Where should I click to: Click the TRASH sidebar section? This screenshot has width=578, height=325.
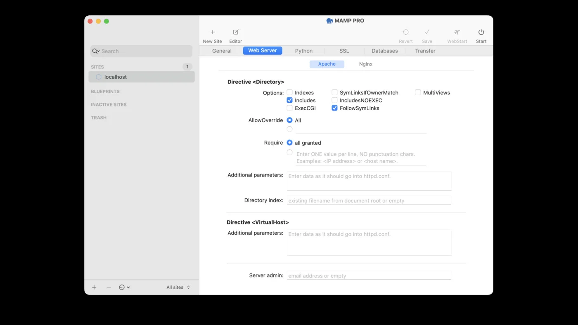[99, 118]
